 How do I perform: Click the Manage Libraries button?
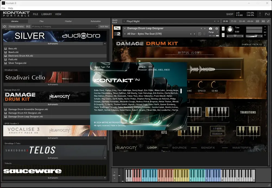coord(16,27)
